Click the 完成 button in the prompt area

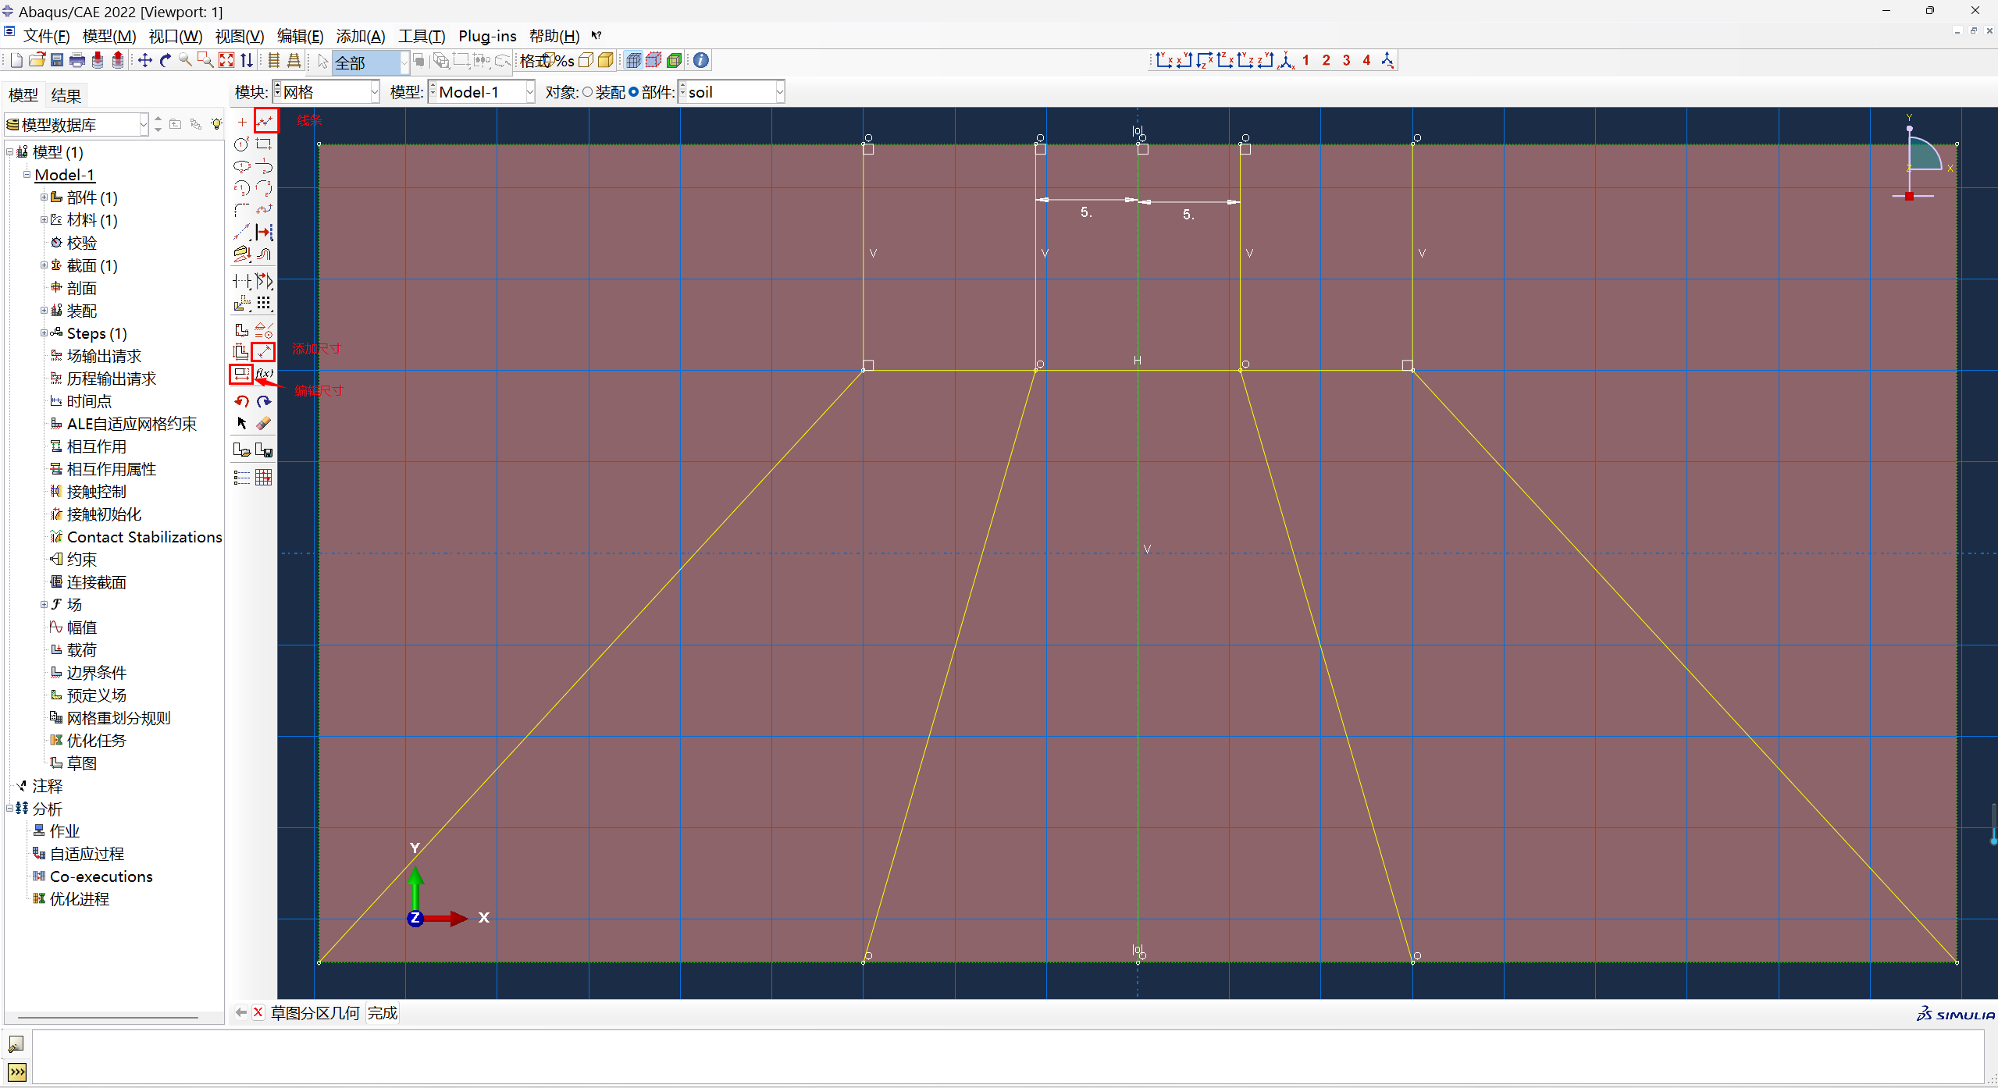383,1013
